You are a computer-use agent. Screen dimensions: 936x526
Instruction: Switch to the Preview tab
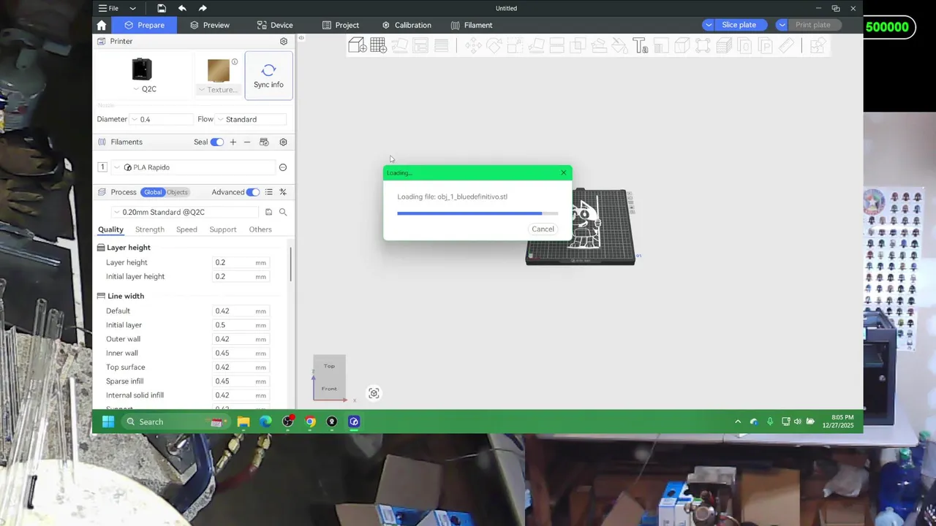209,25
